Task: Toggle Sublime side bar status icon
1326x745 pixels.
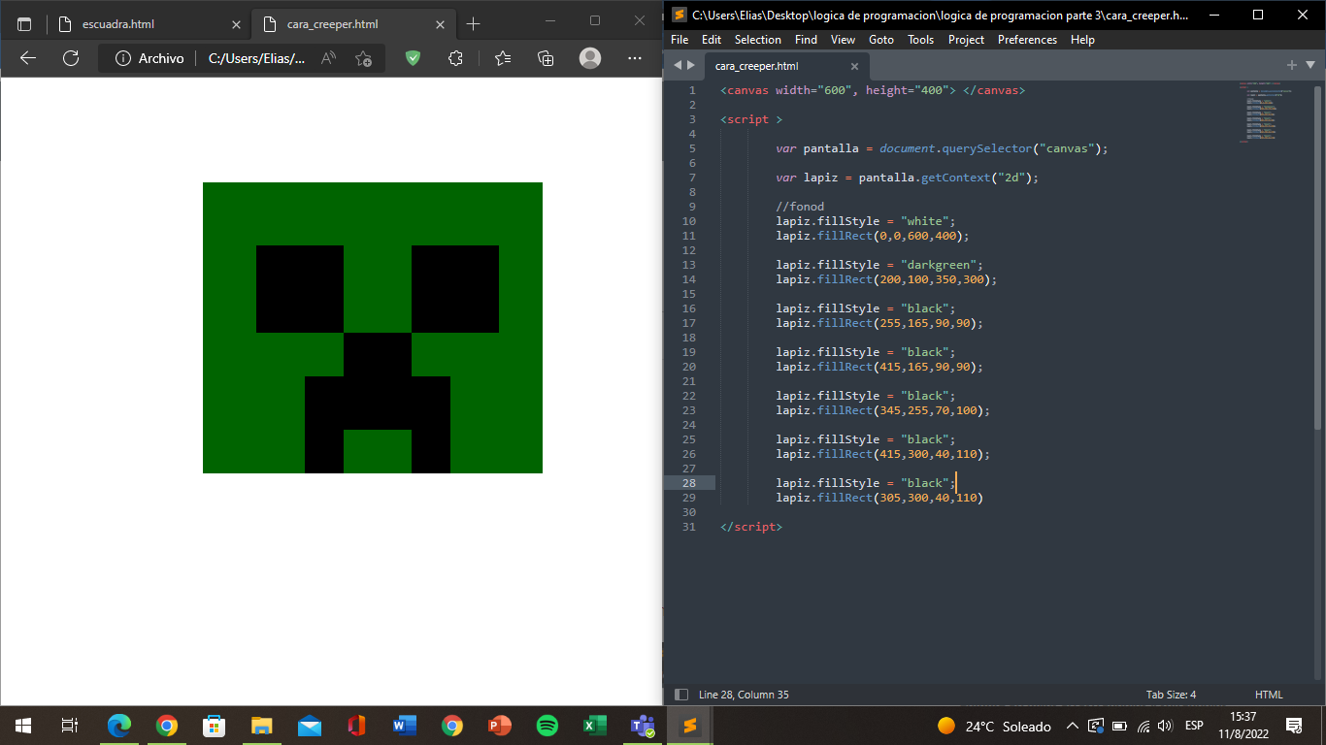Action: tap(681, 695)
